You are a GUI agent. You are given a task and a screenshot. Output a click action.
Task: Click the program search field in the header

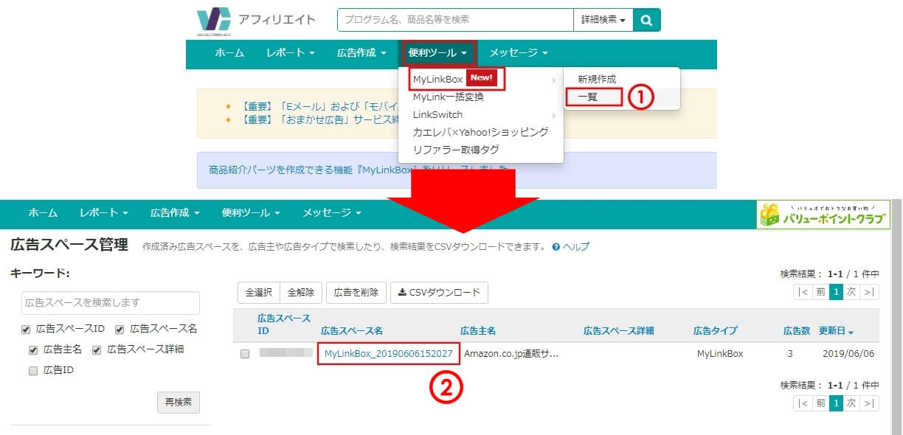click(x=455, y=20)
